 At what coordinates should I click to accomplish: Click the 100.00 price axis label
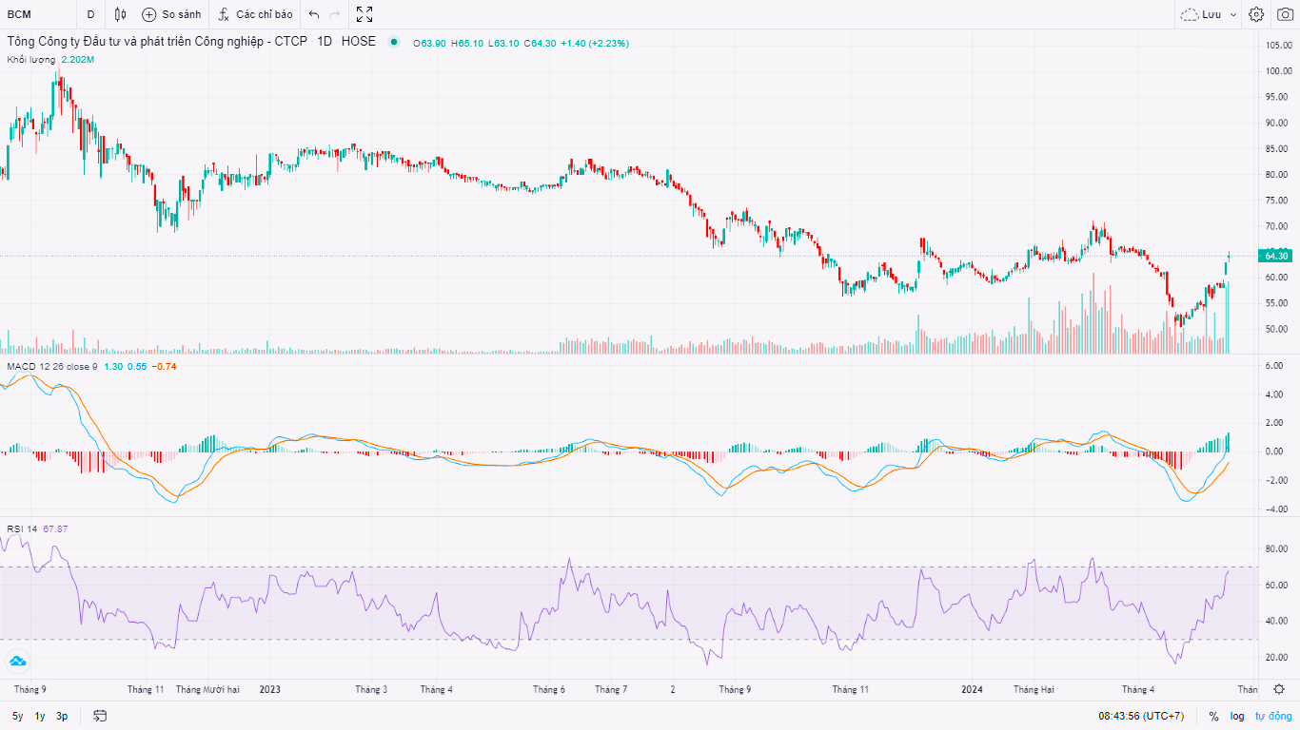click(x=1278, y=71)
